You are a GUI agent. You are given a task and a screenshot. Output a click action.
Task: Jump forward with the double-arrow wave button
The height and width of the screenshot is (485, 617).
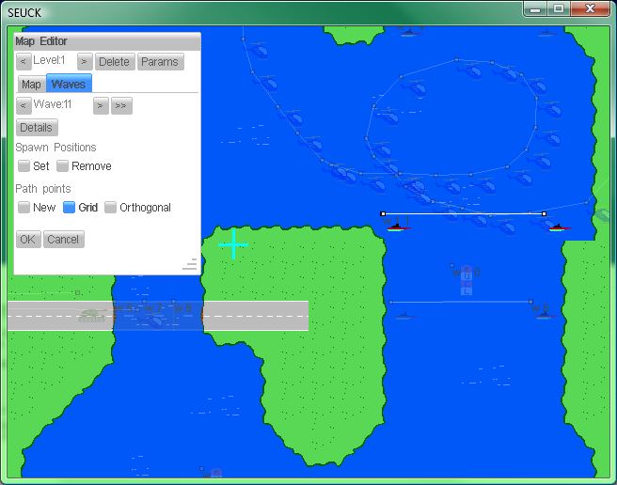coord(121,105)
